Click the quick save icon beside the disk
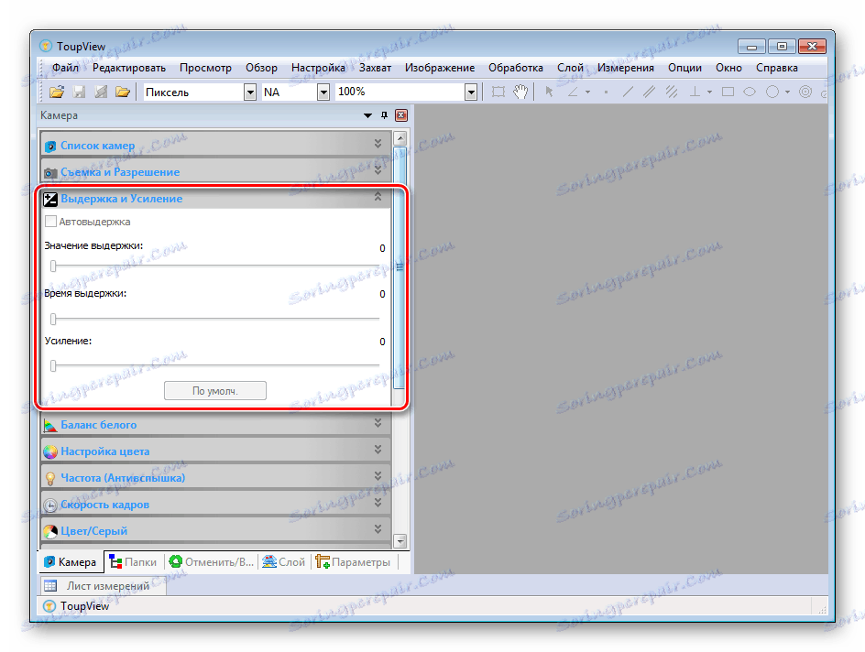Screen dimensions: 865x652 pos(101,92)
